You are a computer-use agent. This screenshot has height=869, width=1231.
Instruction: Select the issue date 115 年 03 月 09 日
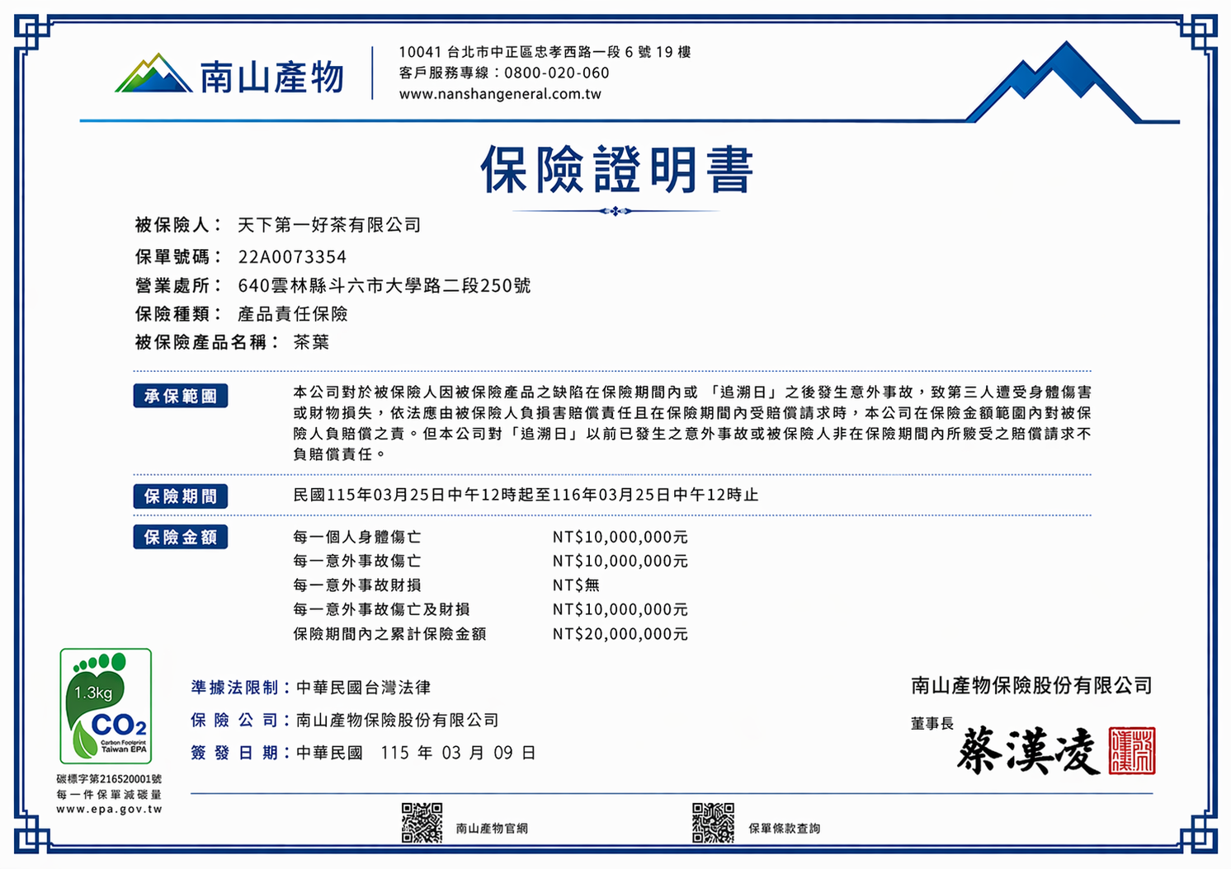(458, 753)
